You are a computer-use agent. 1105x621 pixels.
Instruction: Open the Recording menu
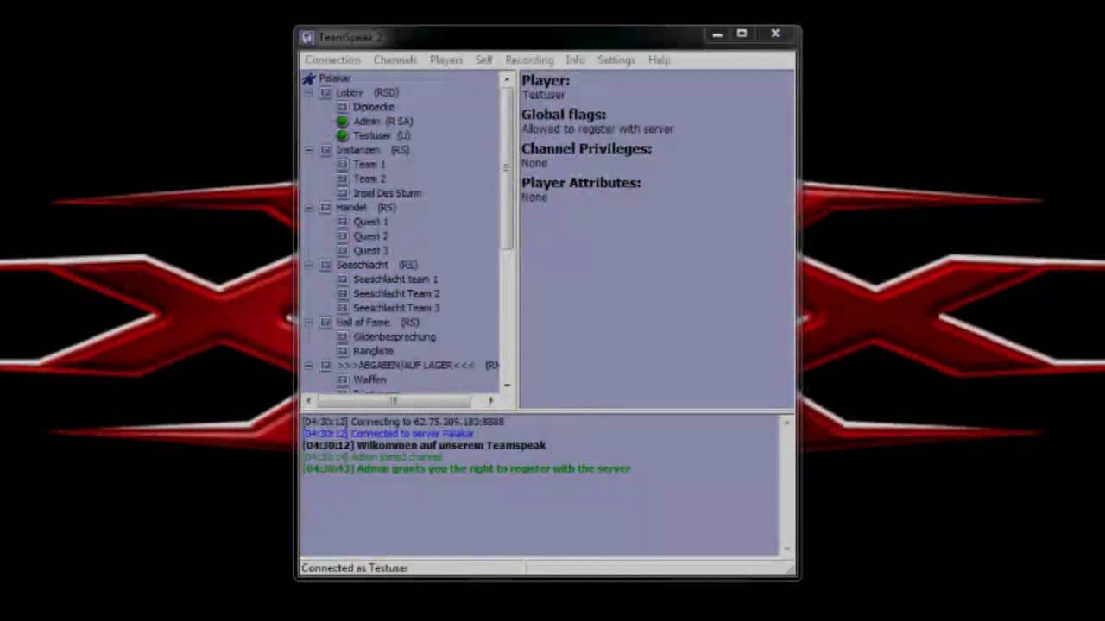529,60
